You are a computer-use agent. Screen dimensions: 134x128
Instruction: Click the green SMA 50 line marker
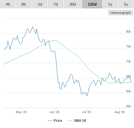(x=70, y=121)
